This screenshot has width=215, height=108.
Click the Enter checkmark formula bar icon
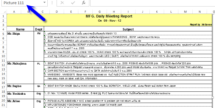[x=73, y=3]
